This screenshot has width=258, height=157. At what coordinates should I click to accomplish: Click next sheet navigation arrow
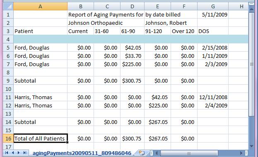point(19,153)
